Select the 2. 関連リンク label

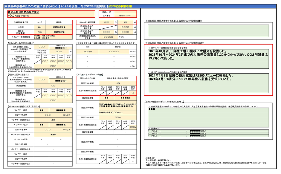pos(154,129)
